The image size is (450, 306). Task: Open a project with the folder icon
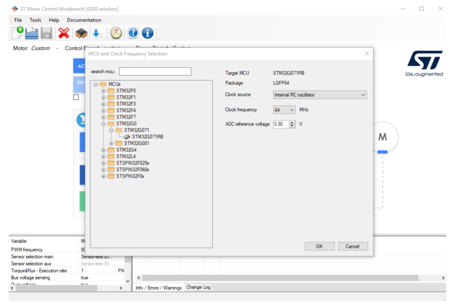[32, 33]
